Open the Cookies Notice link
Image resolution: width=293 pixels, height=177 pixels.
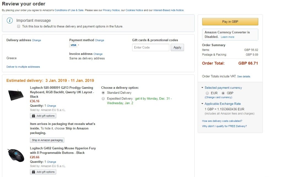(x=134, y=10)
